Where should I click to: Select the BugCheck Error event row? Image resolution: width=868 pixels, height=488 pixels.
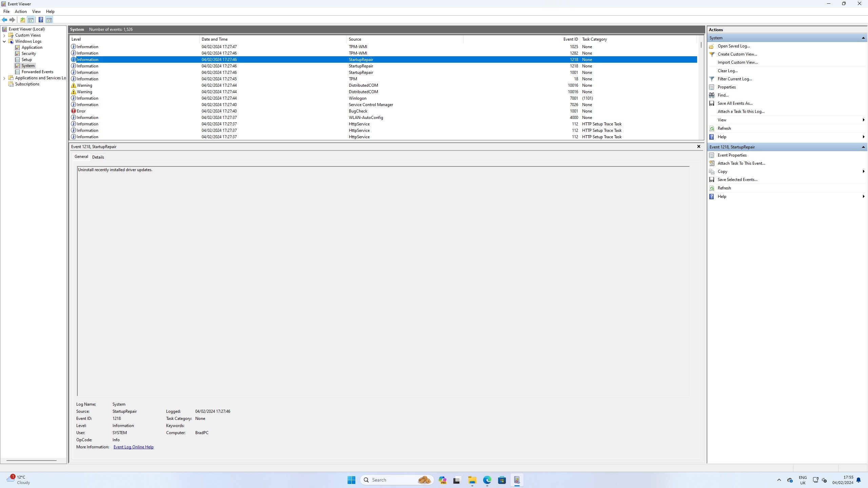[x=358, y=111]
